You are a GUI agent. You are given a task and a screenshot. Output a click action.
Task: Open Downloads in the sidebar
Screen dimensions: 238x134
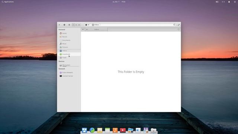(69, 54)
